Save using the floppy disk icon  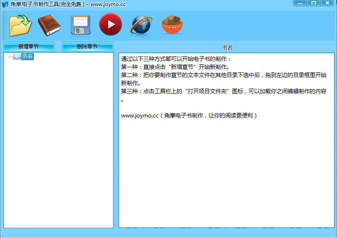point(80,25)
